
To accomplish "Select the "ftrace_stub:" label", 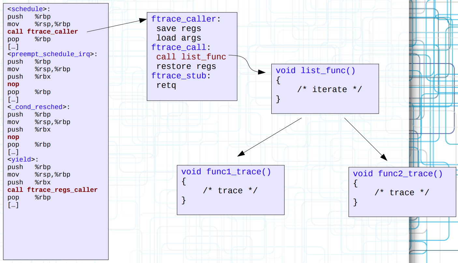I will point(181,76).
